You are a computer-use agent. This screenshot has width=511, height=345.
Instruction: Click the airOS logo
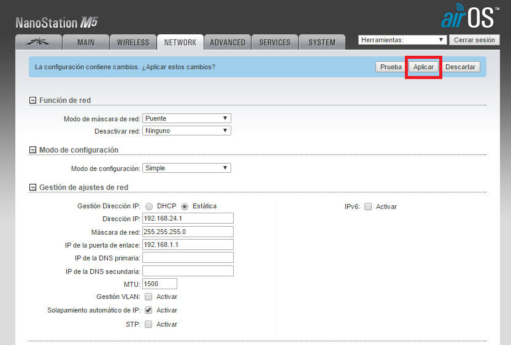470,17
